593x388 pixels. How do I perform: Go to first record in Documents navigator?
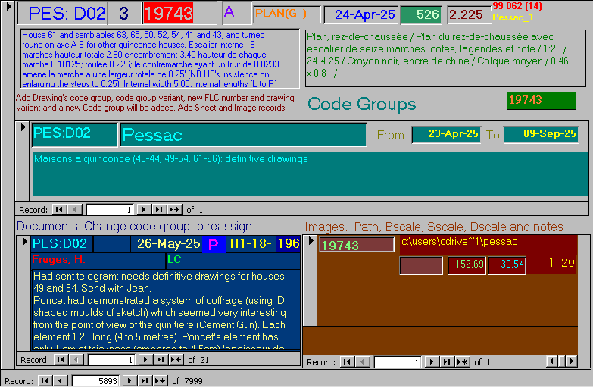[61, 359]
